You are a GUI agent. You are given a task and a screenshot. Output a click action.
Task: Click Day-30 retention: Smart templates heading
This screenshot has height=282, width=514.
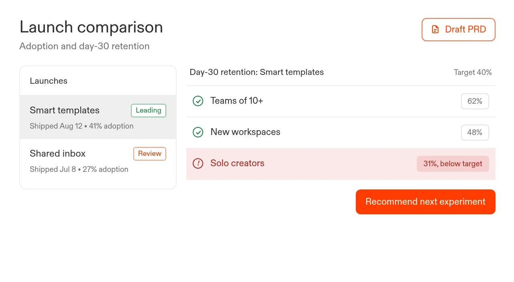click(x=257, y=72)
